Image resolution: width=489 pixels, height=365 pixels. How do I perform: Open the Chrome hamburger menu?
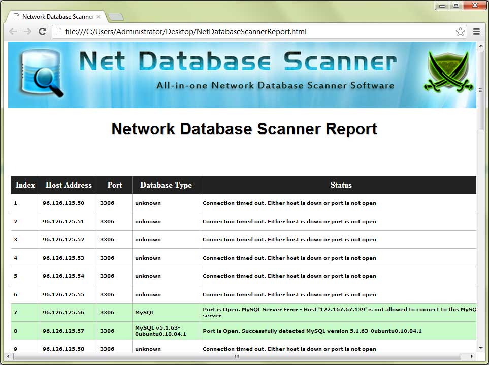476,32
